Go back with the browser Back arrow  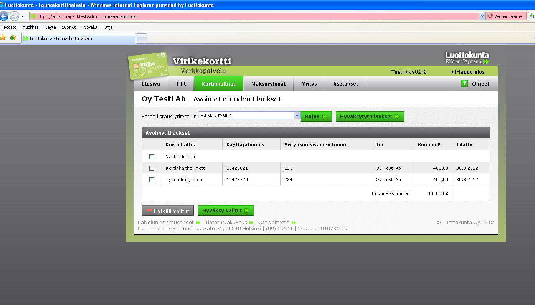3,16
